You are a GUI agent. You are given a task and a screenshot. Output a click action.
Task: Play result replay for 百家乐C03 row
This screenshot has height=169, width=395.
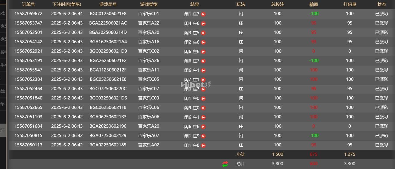click(203, 99)
